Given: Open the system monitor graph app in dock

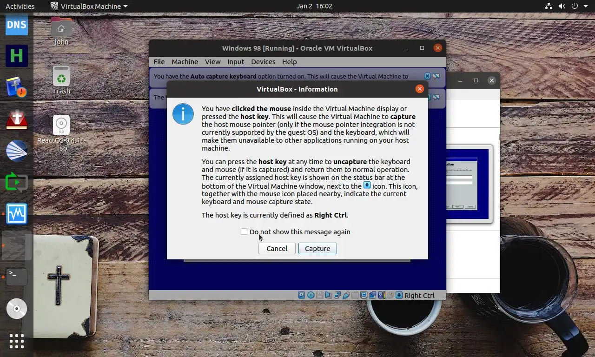Looking at the screenshot, I should (x=17, y=214).
